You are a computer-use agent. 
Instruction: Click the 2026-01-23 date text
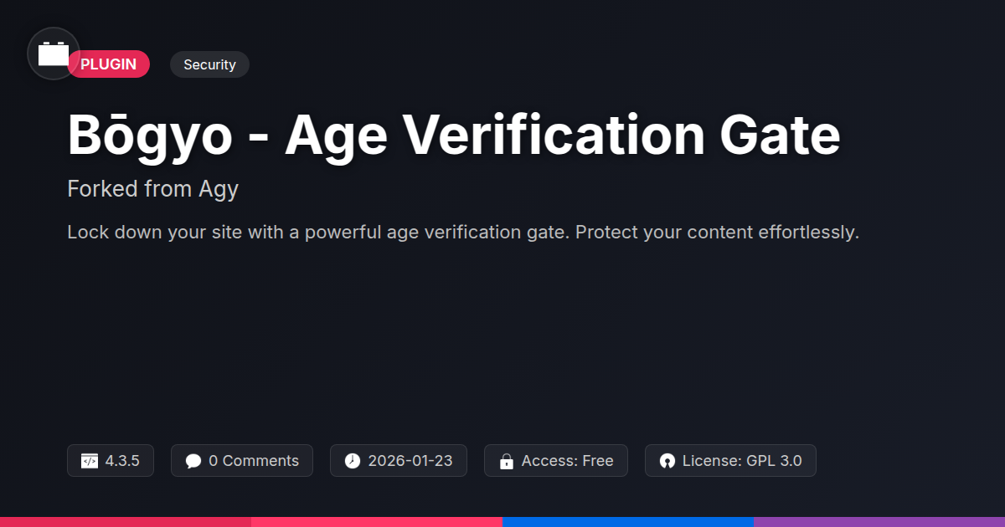[x=410, y=461]
